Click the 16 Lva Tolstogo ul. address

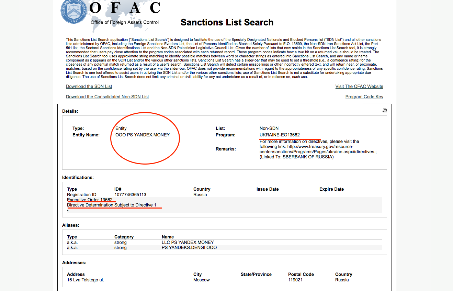pyautogui.click(x=86, y=280)
